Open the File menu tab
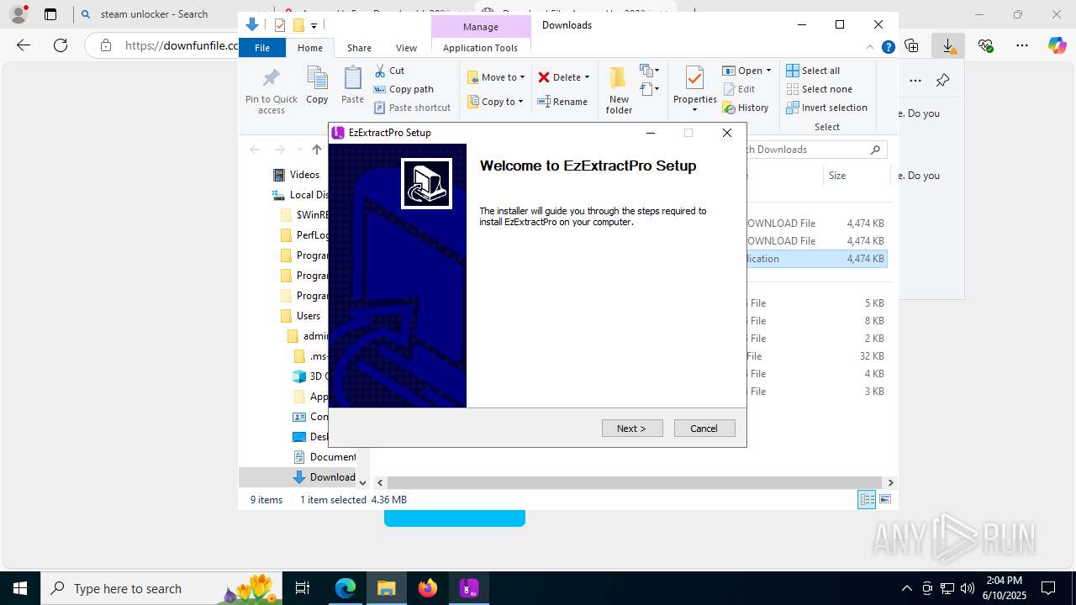 (x=262, y=48)
